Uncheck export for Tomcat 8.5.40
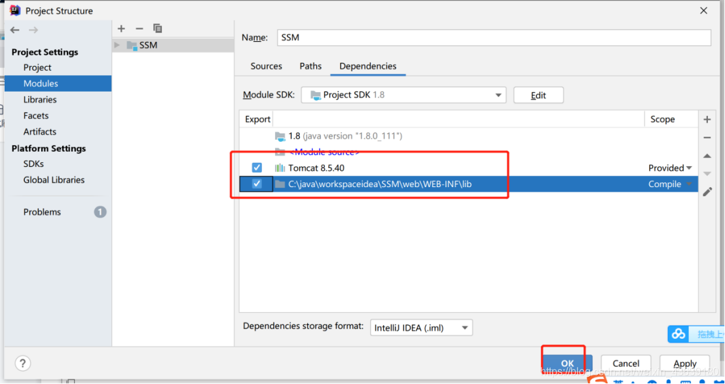725x384 pixels. pos(257,167)
